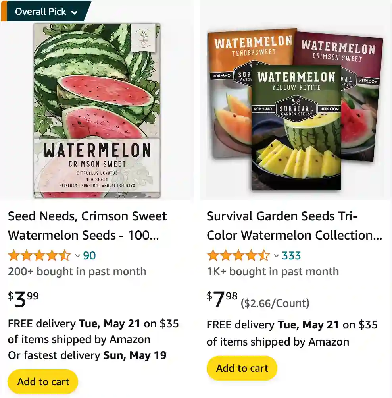Screen dimensions: 392x398
Task: Click the 1K+ bought in past month text
Action: 273,272
